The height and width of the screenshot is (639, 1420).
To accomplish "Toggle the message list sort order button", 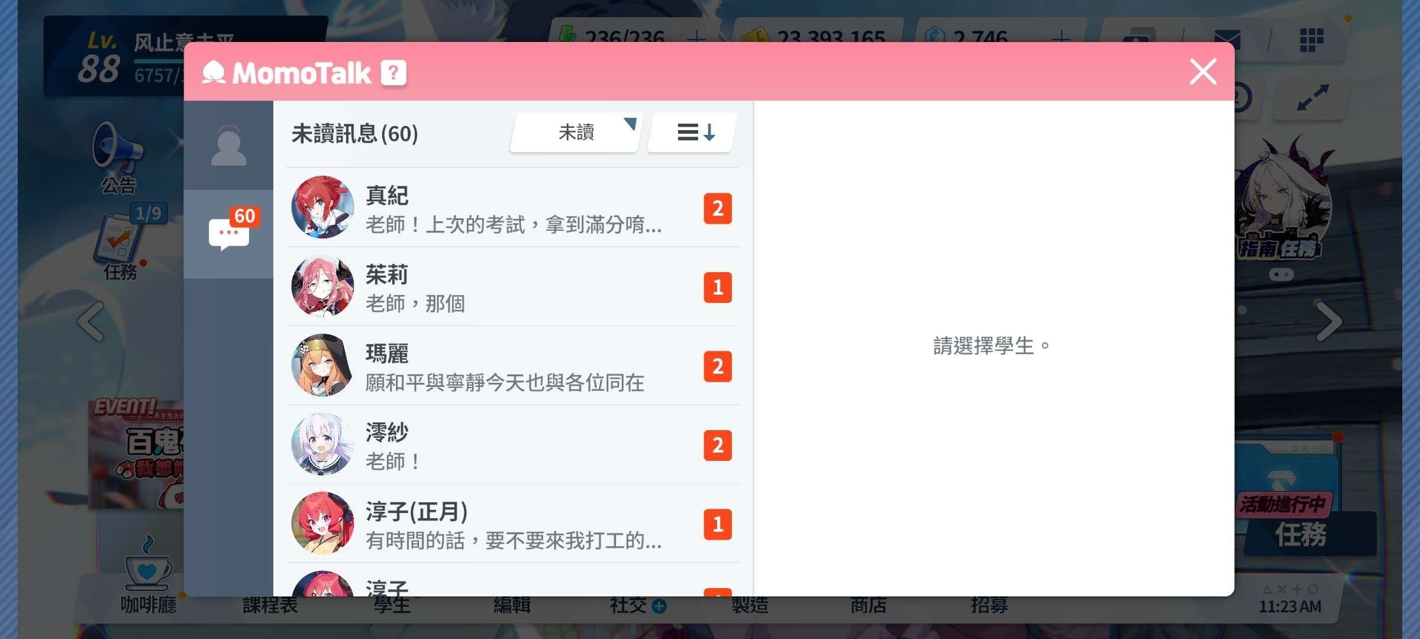I will pyautogui.click(x=691, y=133).
